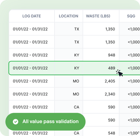Click the SQG value in the 948 row
The height and width of the screenshot is (136, 140).
point(134,55)
